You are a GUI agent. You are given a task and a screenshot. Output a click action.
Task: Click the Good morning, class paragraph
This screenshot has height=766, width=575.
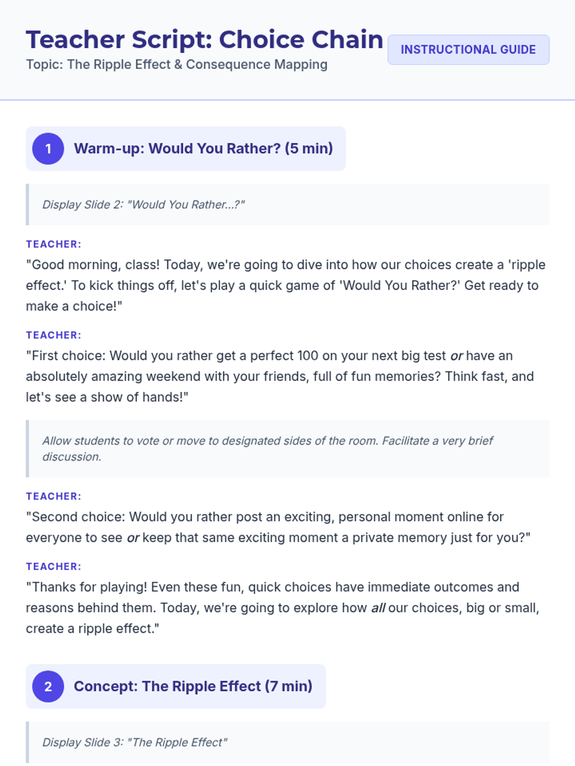tap(286, 285)
